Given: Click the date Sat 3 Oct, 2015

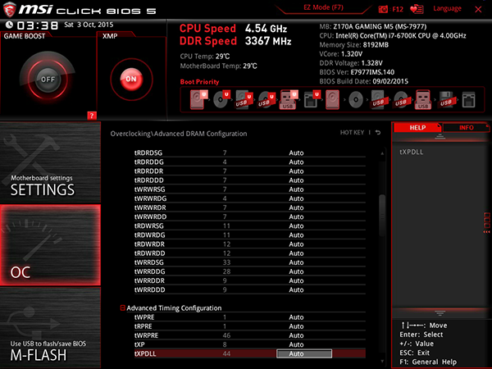Looking at the screenshot, I should pyautogui.click(x=89, y=25).
